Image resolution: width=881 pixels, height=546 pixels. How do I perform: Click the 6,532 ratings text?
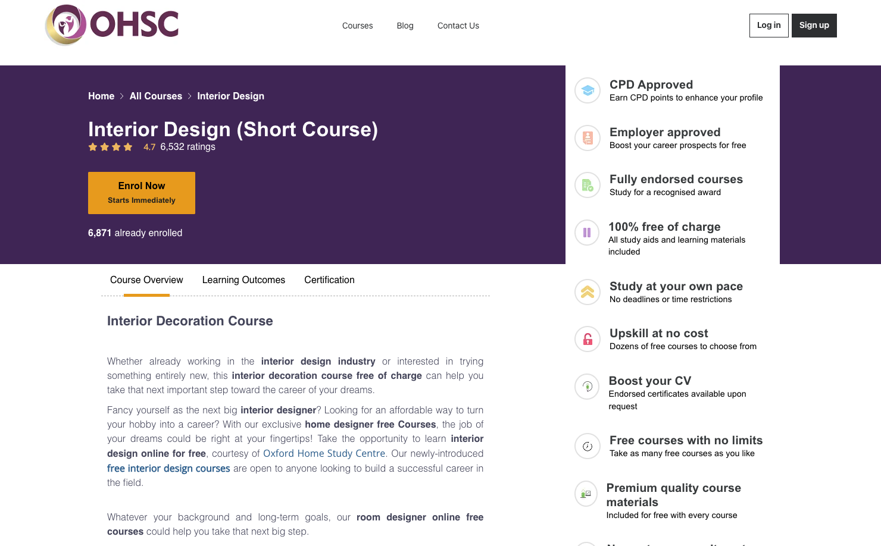coord(188,147)
